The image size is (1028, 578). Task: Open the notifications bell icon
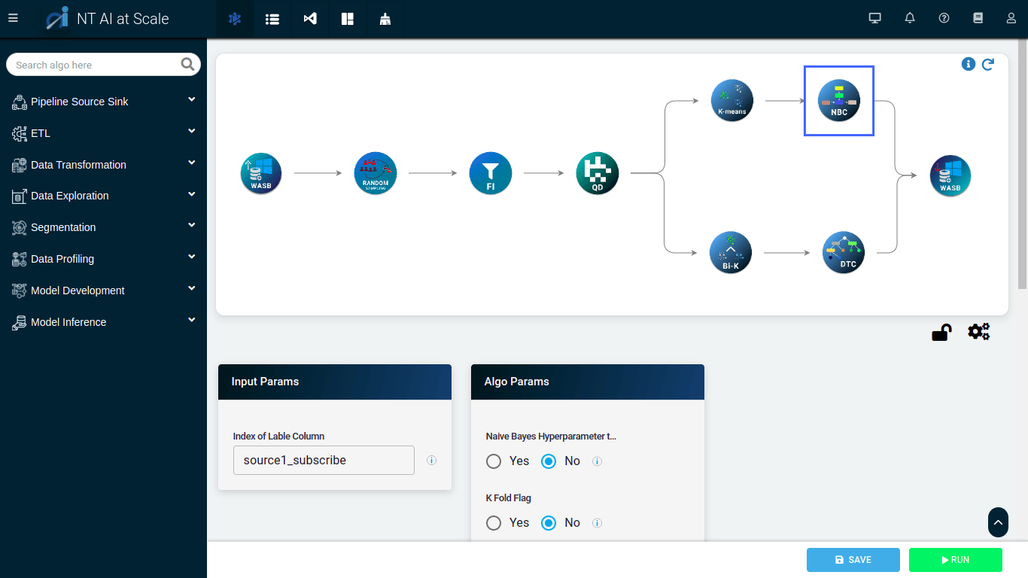point(910,19)
